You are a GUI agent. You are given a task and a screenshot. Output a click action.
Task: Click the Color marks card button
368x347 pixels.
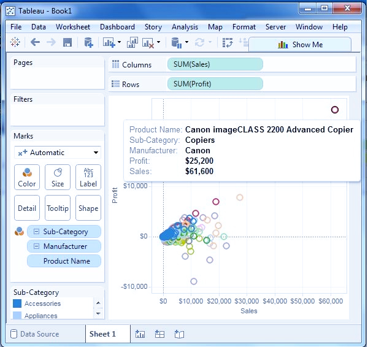coord(27,177)
